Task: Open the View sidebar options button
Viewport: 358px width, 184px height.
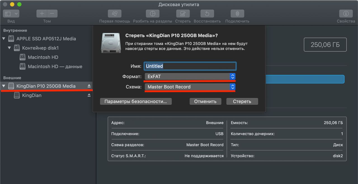Action: tap(8, 13)
